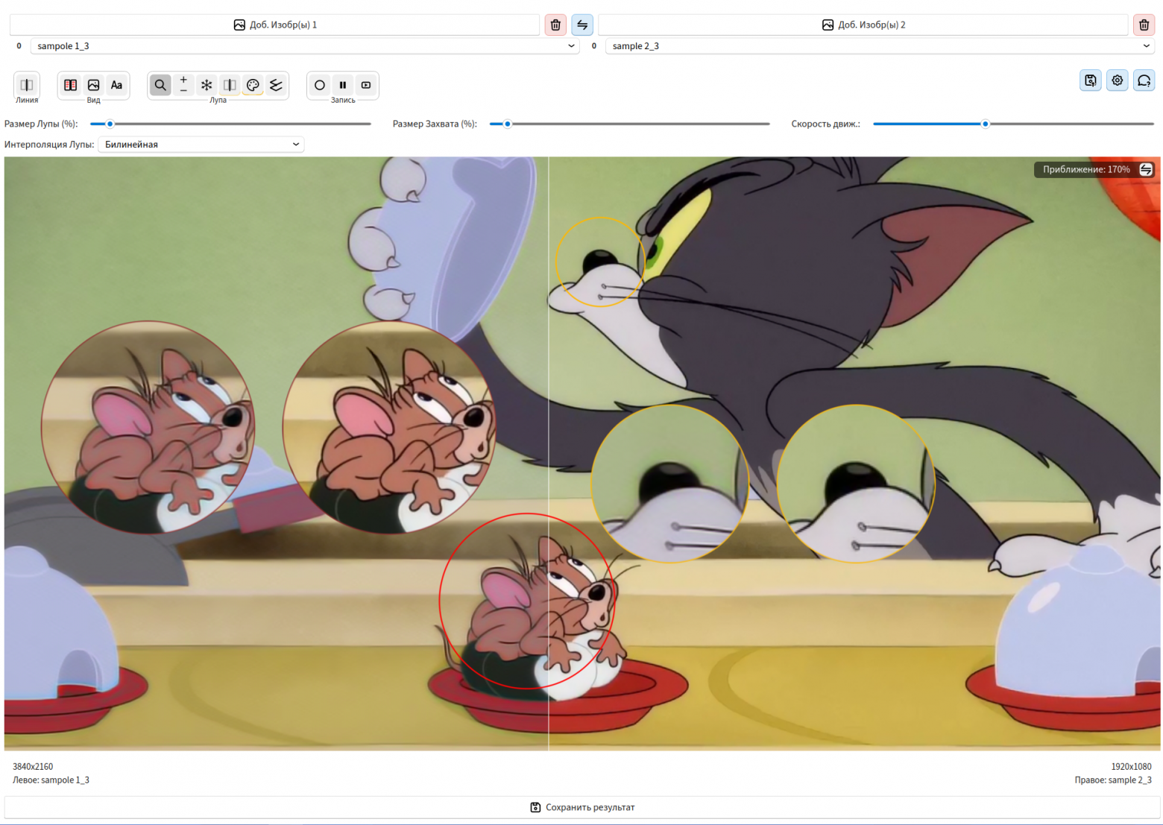The image size is (1163, 825).
Task: Open the help chat bubble icon
Action: pos(1144,80)
